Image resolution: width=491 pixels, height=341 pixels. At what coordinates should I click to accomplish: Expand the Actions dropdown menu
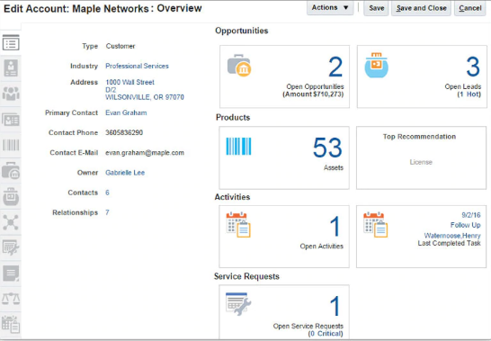(330, 7)
